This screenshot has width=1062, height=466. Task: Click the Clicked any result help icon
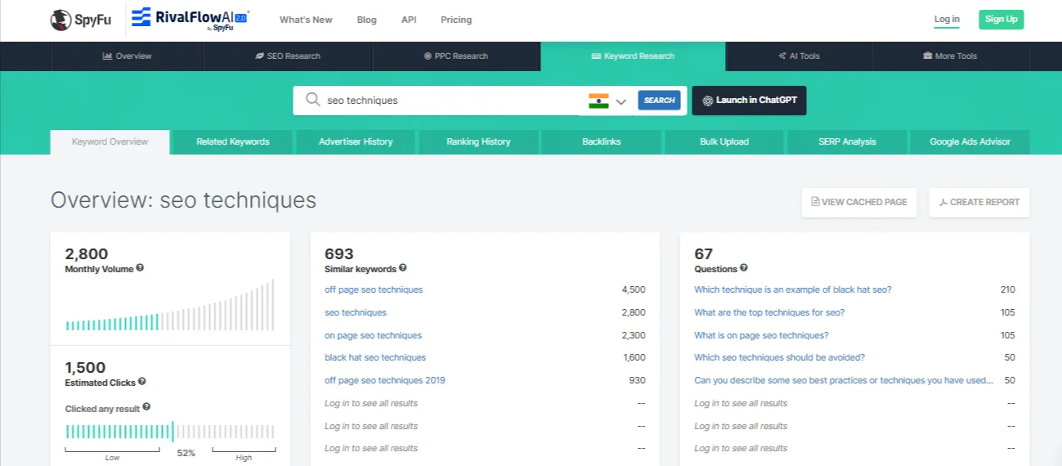pyautogui.click(x=146, y=407)
